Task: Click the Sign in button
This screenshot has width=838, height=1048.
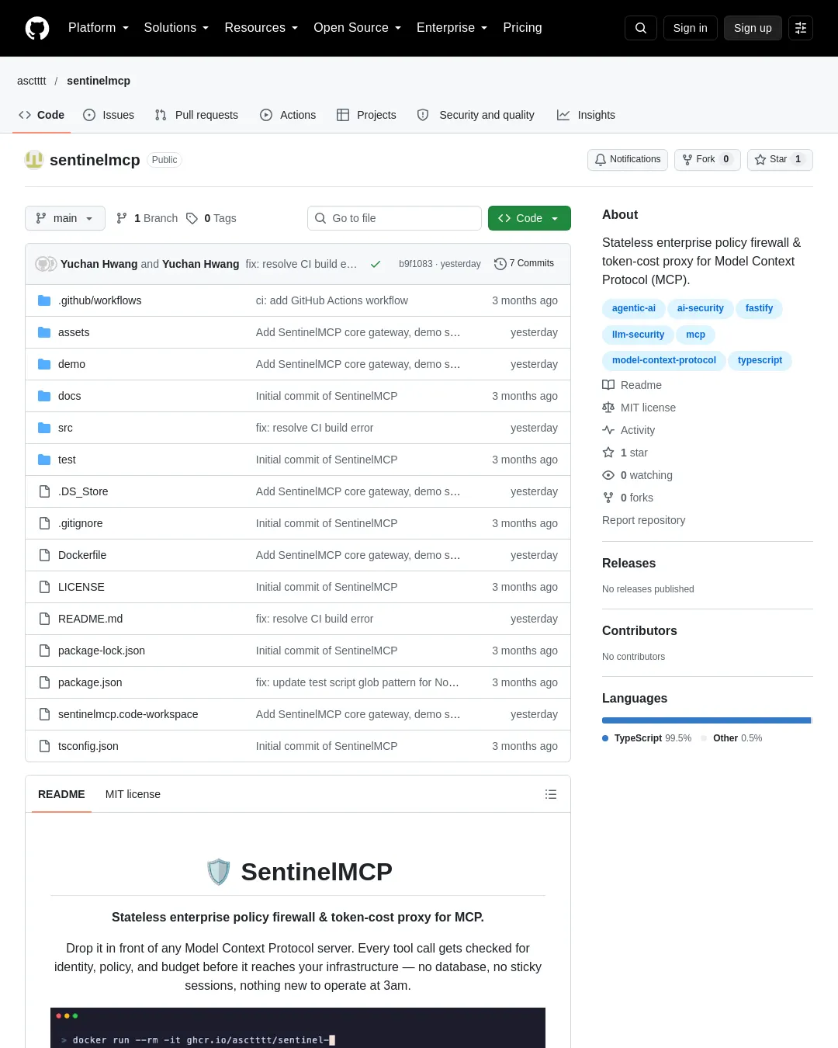Action: click(x=691, y=28)
